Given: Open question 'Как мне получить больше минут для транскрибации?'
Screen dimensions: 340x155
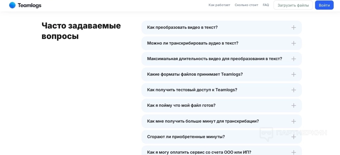Looking at the screenshot, I should coord(221,121).
